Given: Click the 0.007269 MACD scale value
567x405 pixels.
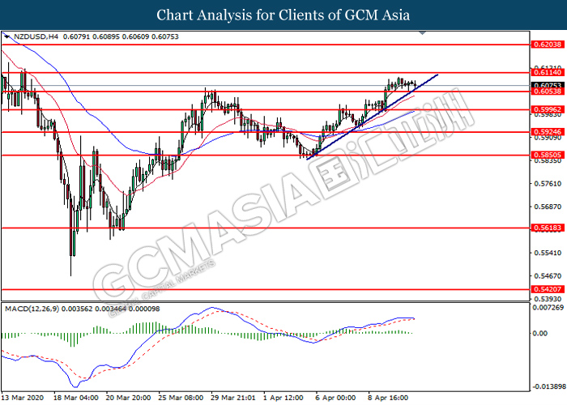Looking at the screenshot, I should point(548,308).
